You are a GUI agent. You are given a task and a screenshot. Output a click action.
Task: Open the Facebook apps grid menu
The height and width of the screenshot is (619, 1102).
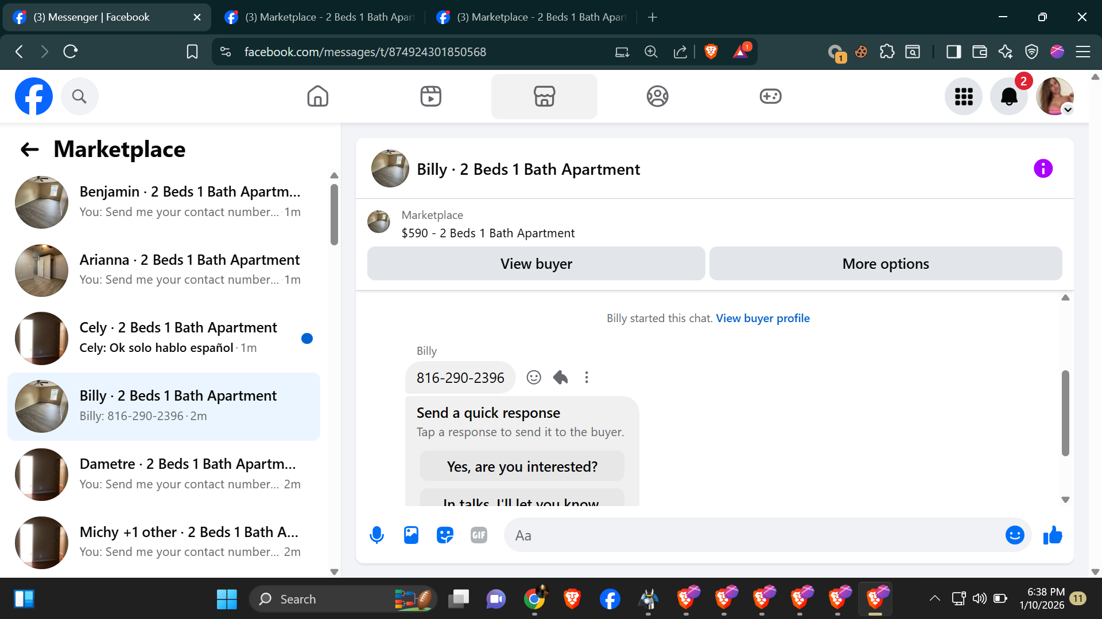pyautogui.click(x=964, y=96)
